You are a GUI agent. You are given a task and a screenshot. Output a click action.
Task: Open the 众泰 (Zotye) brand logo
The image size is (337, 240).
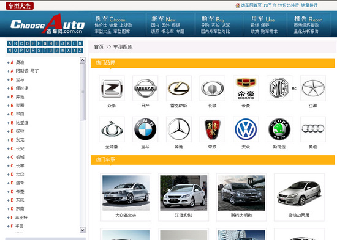click(x=112, y=89)
